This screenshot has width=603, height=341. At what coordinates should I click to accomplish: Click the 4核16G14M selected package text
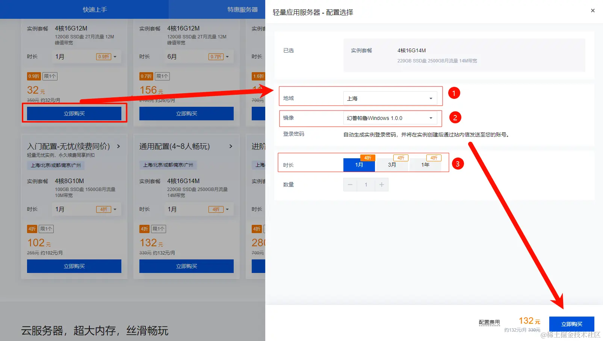coord(412,50)
